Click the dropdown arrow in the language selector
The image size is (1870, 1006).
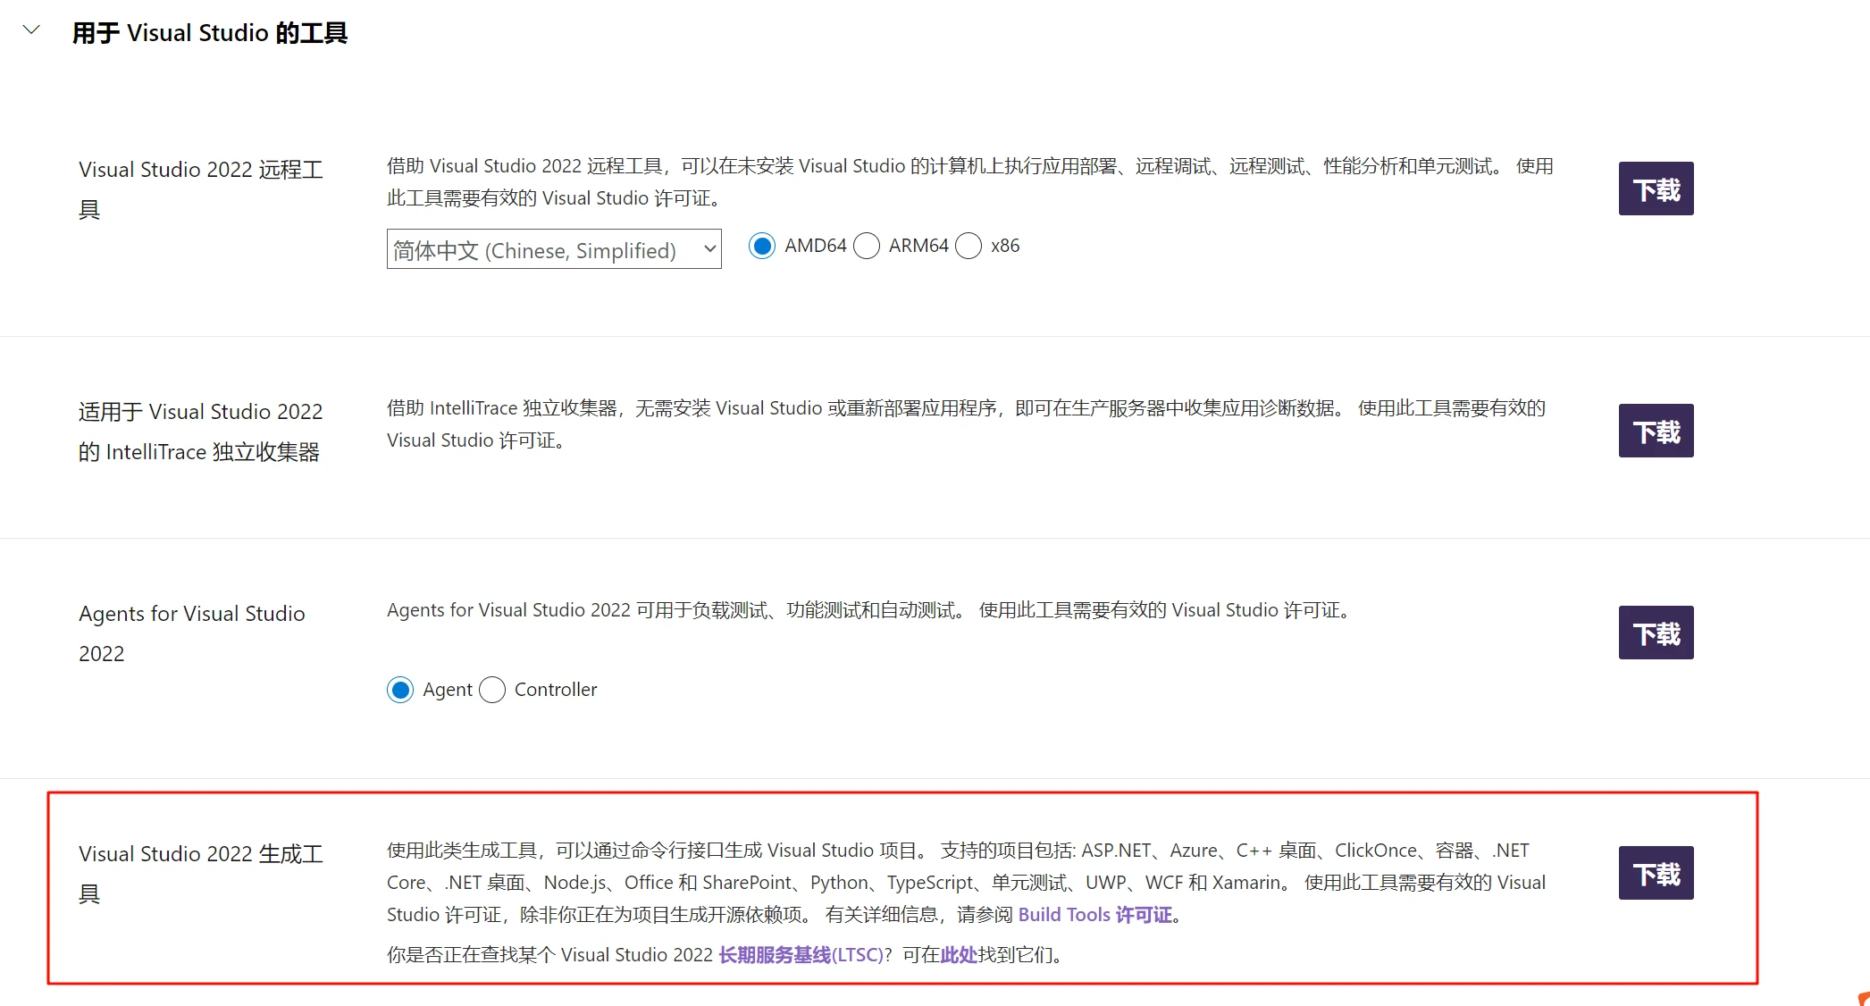click(x=709, y=249)
